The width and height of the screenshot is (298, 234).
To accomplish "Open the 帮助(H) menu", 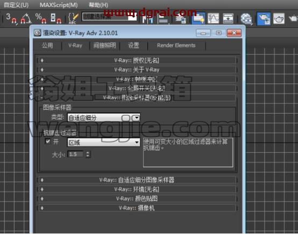I will point(98,5).
